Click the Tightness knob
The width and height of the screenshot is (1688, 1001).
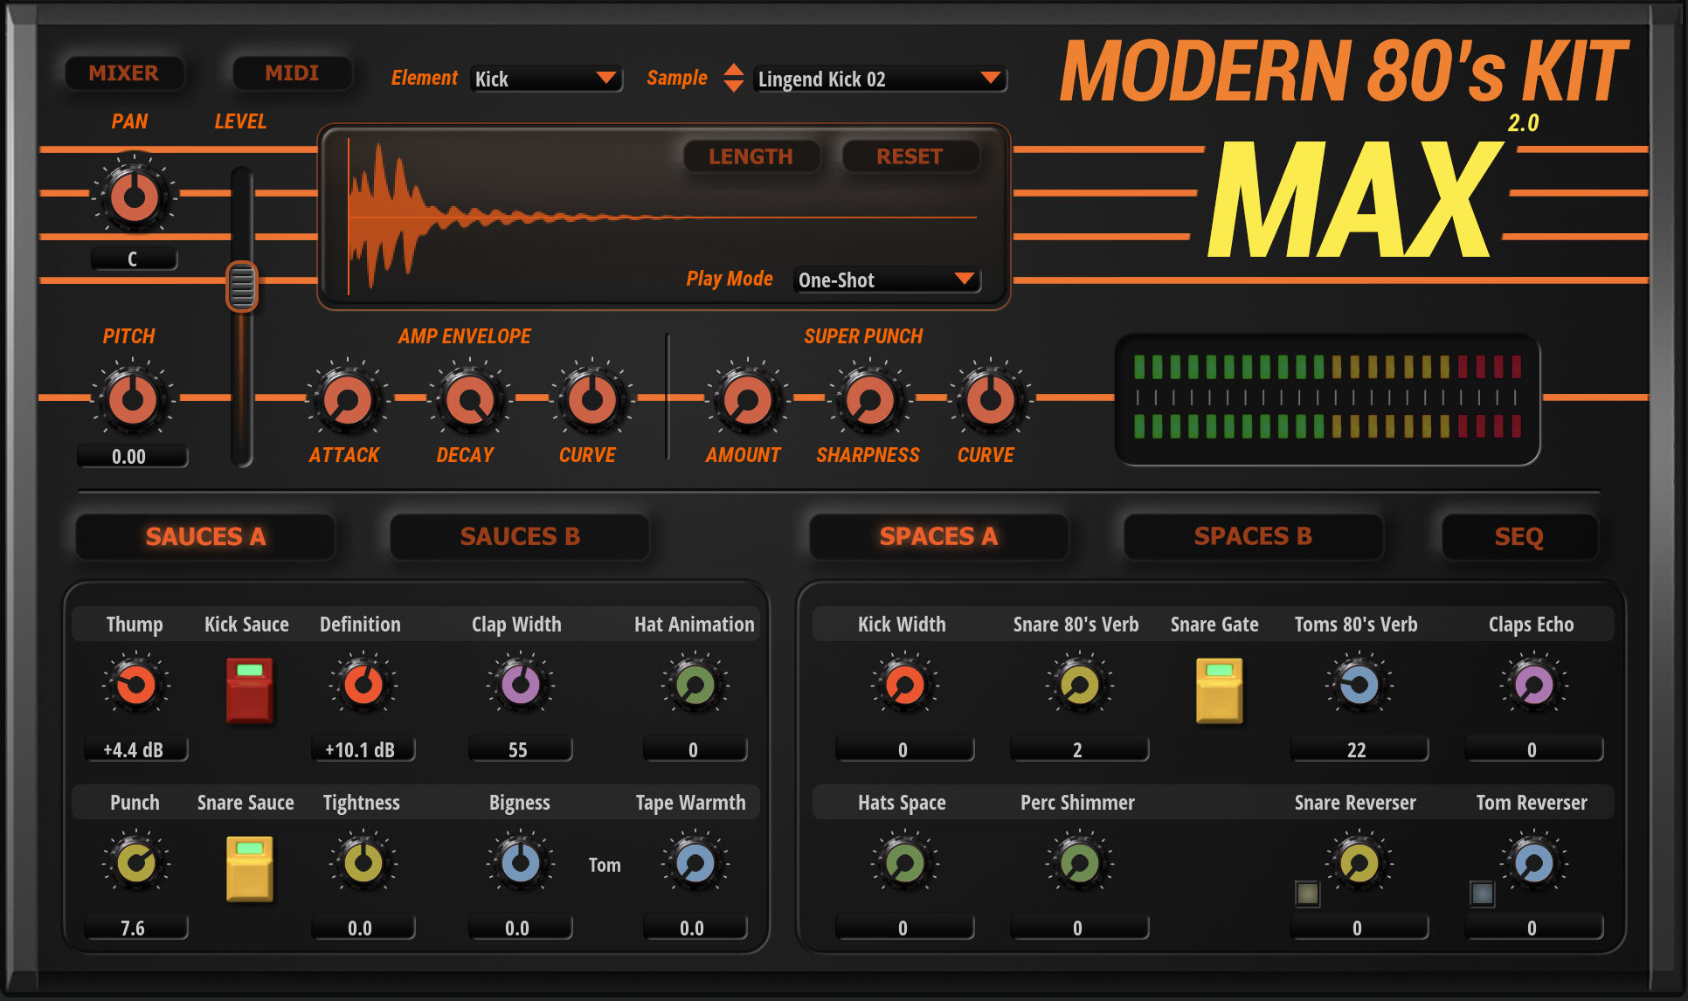pos(363,863)
